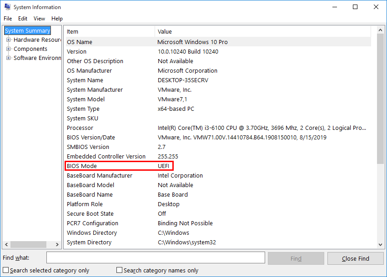387x277 pixels.
Task: Click the Find button
Action: pyautogui.click(x=296, y=258)
